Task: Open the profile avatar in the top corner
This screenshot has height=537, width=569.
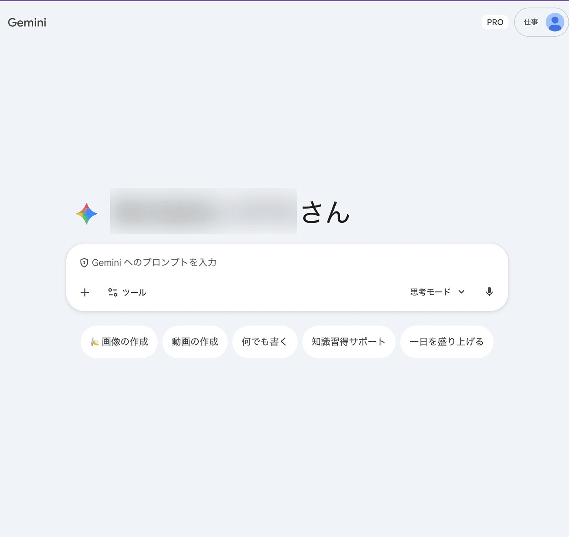Action: point(554,22)
